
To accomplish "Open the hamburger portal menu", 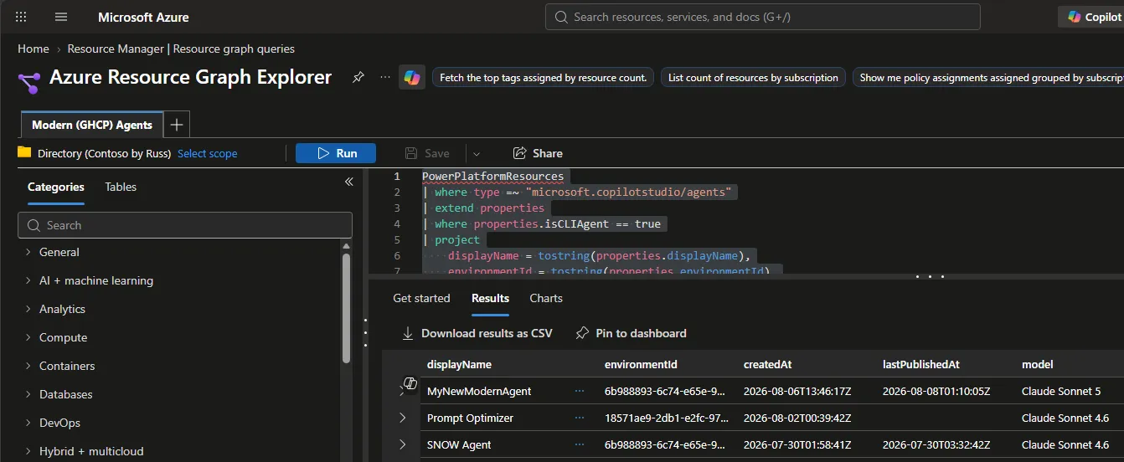I will click(x=60, y=17).
